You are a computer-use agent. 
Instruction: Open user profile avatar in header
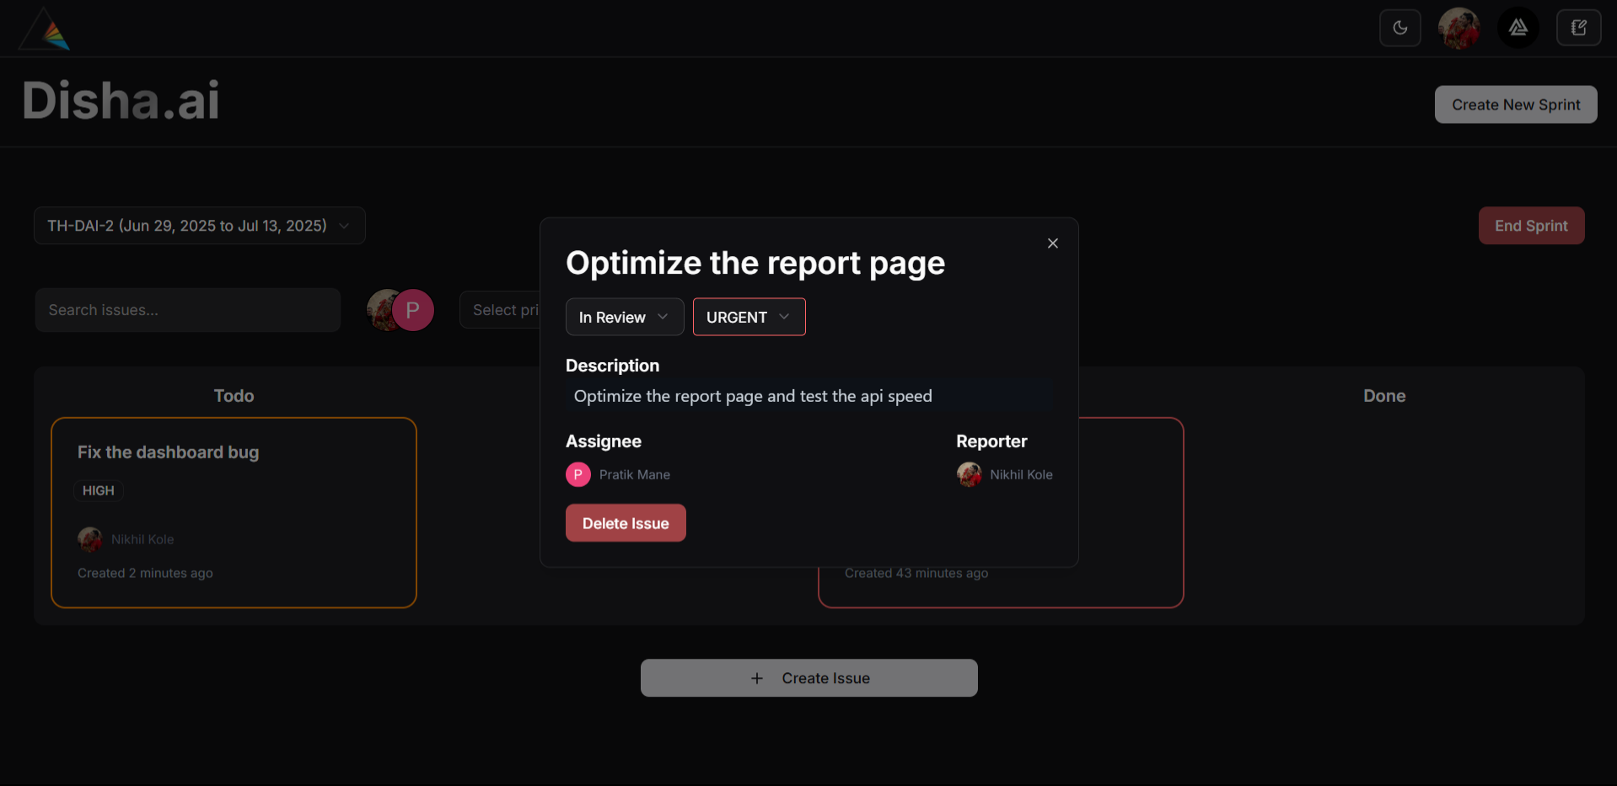click(x=1459, y=28)
